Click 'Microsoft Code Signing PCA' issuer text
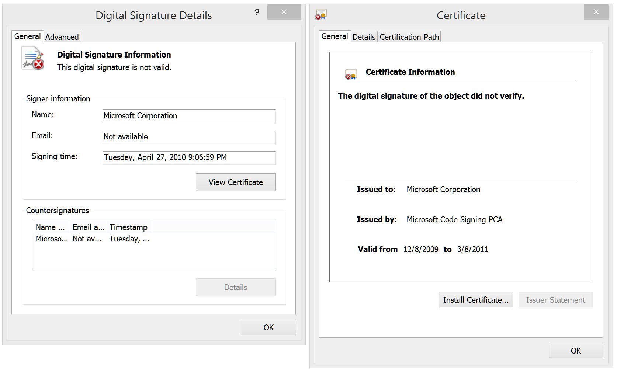The height and width of the screenshot is (372, 617). pyautogui.click(x=454, y=219)
